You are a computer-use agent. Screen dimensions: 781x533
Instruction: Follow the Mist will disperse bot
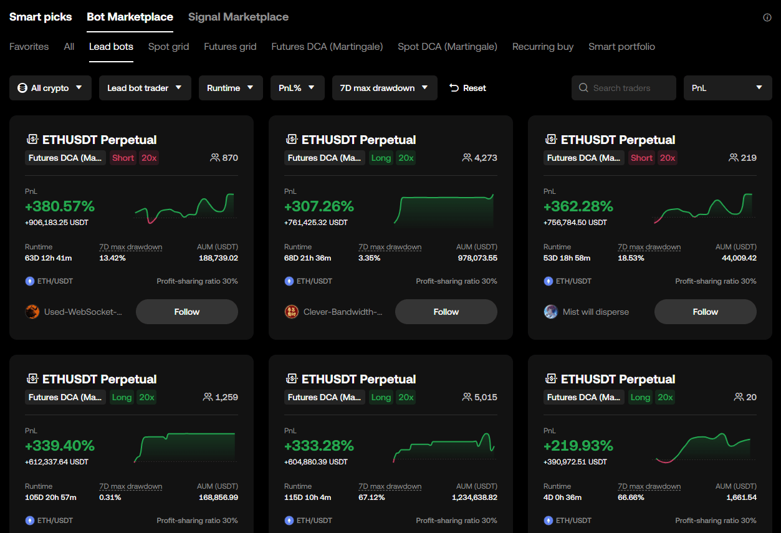(x=706, y=312)
